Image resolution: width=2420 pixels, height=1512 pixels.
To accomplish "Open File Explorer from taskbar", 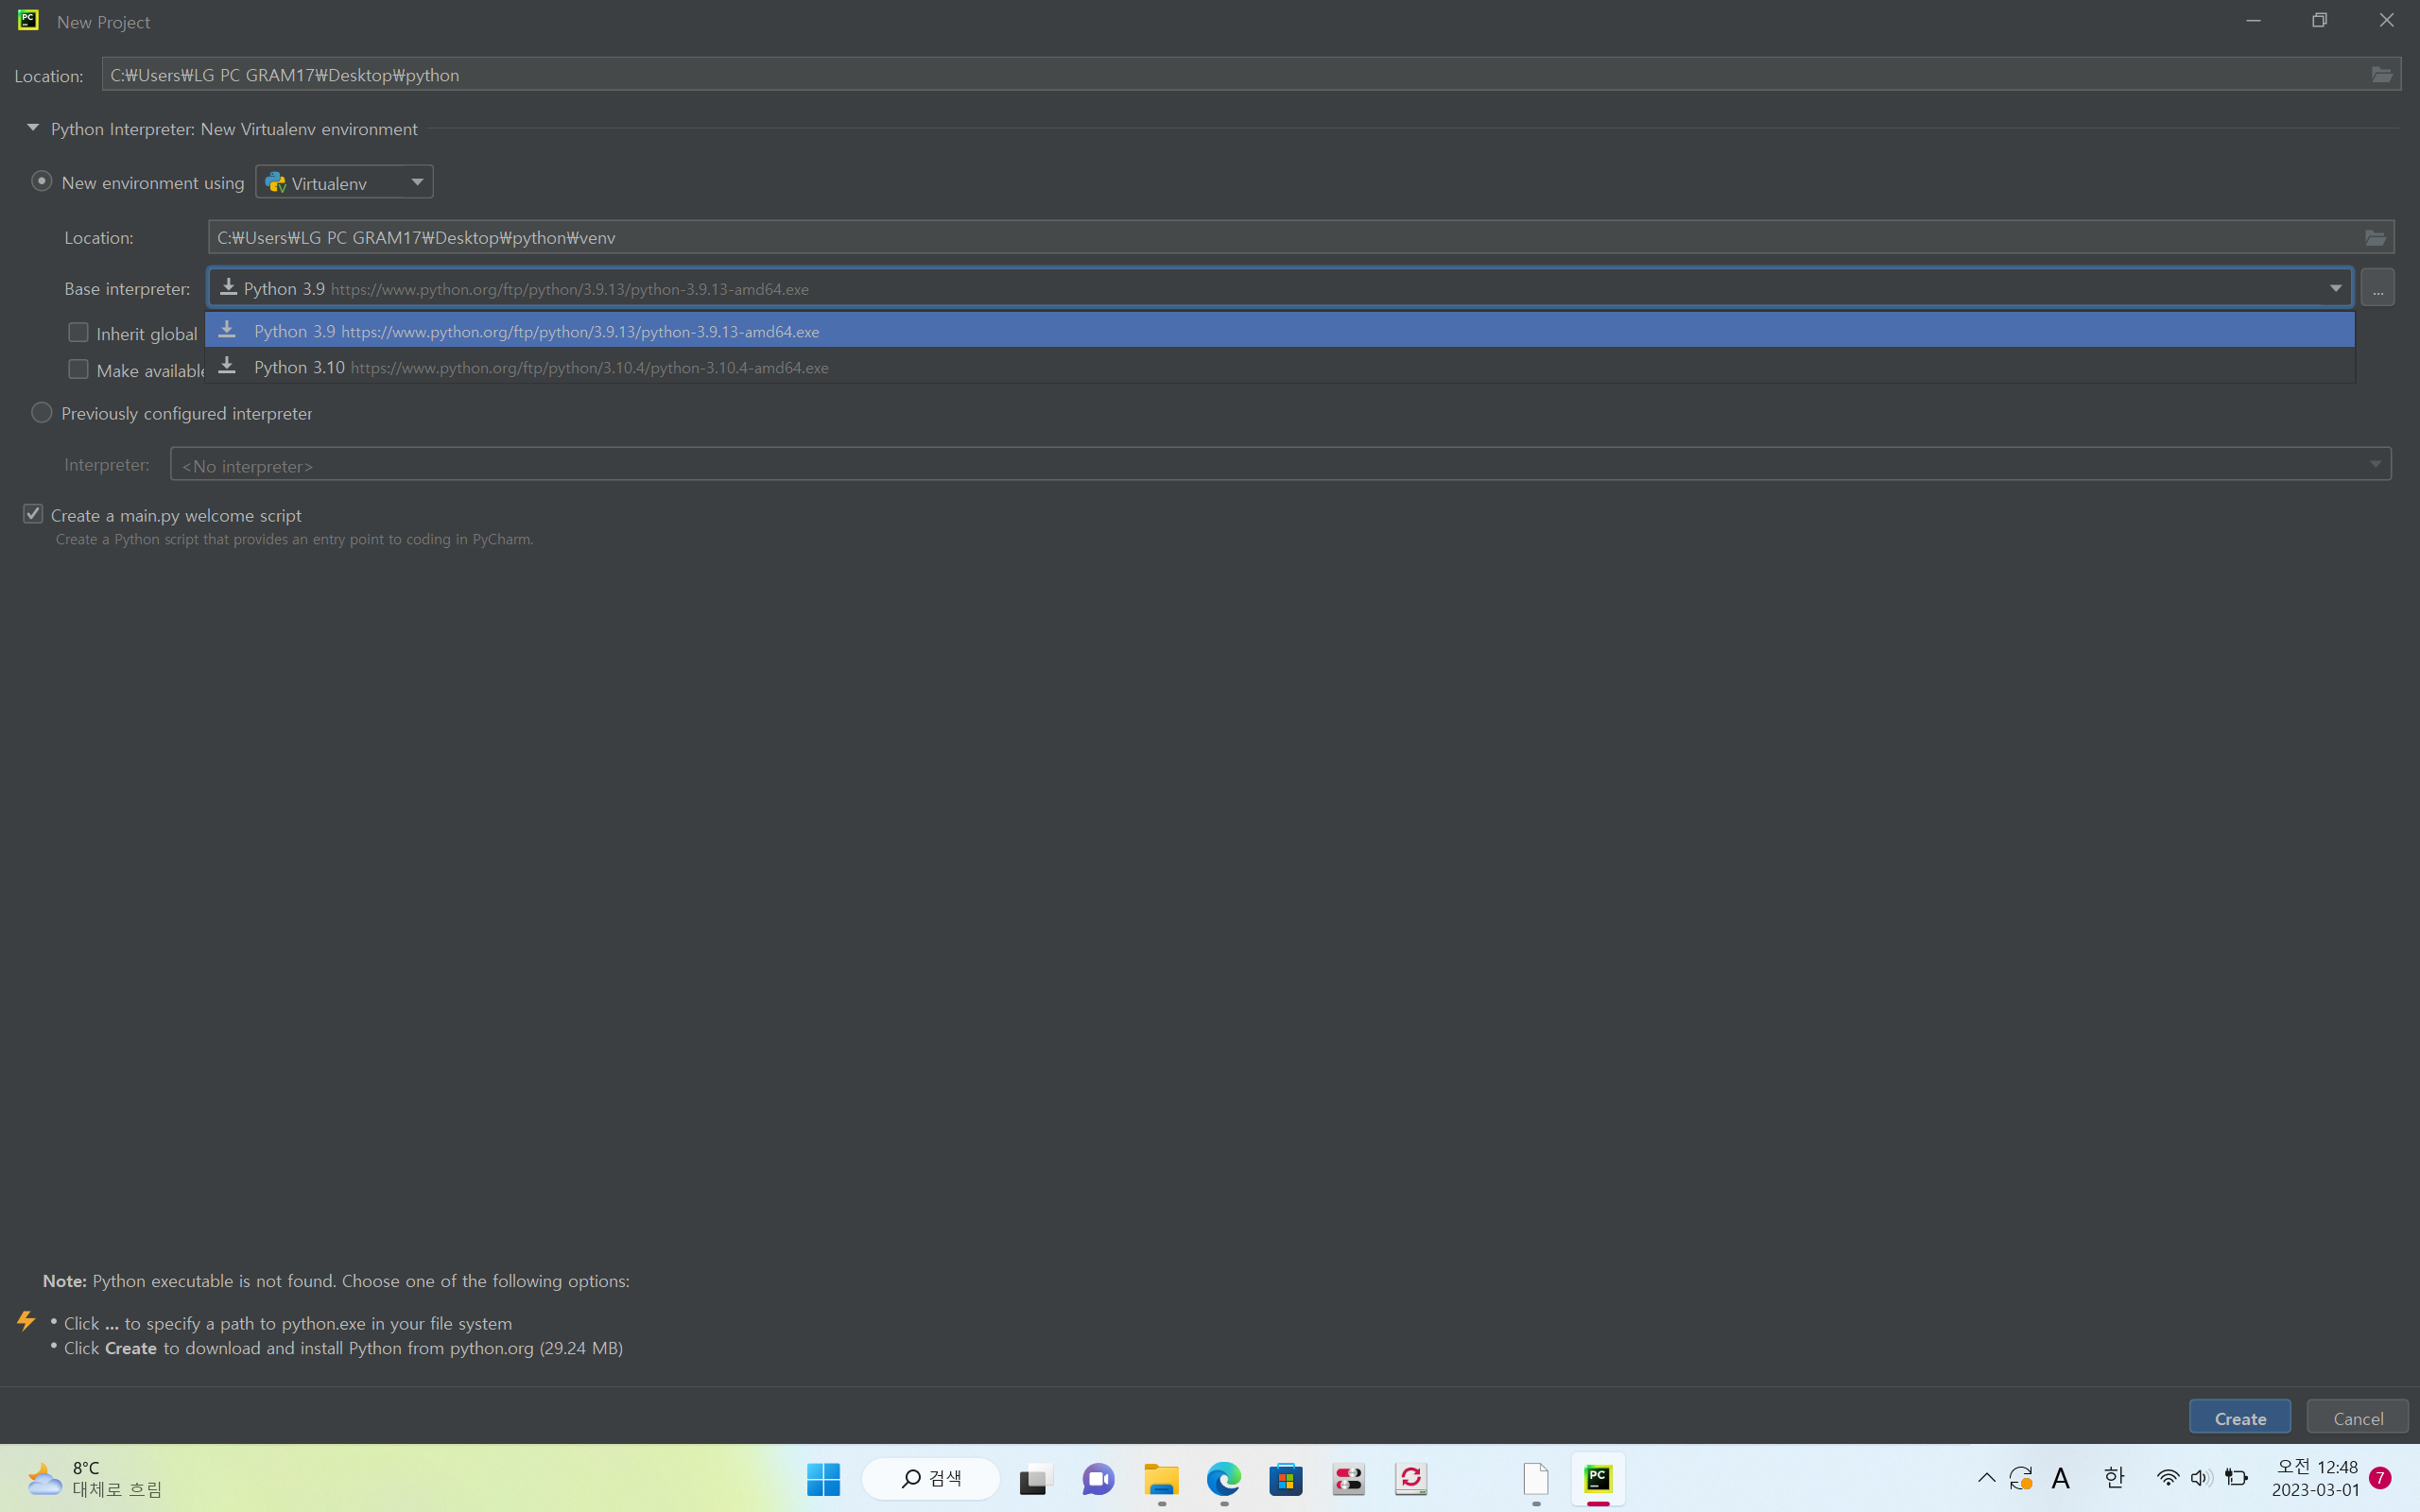I will pos(1161,1479).
